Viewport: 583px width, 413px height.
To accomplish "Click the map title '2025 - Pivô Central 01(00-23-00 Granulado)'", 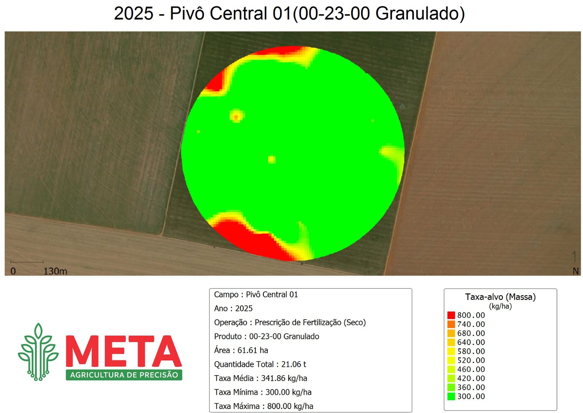I will (290, 14).
